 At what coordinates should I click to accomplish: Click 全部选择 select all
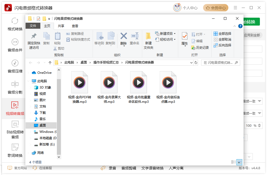click(222, 34)
